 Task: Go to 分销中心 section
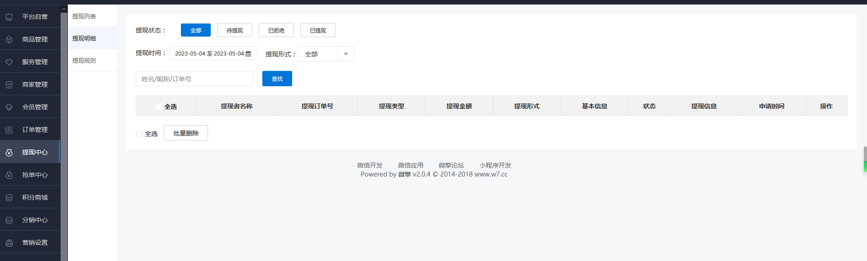pos(30,219)
